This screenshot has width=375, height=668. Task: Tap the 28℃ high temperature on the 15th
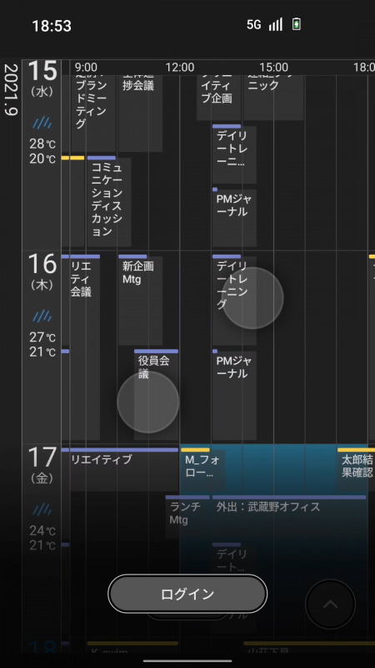coord(42,144)
